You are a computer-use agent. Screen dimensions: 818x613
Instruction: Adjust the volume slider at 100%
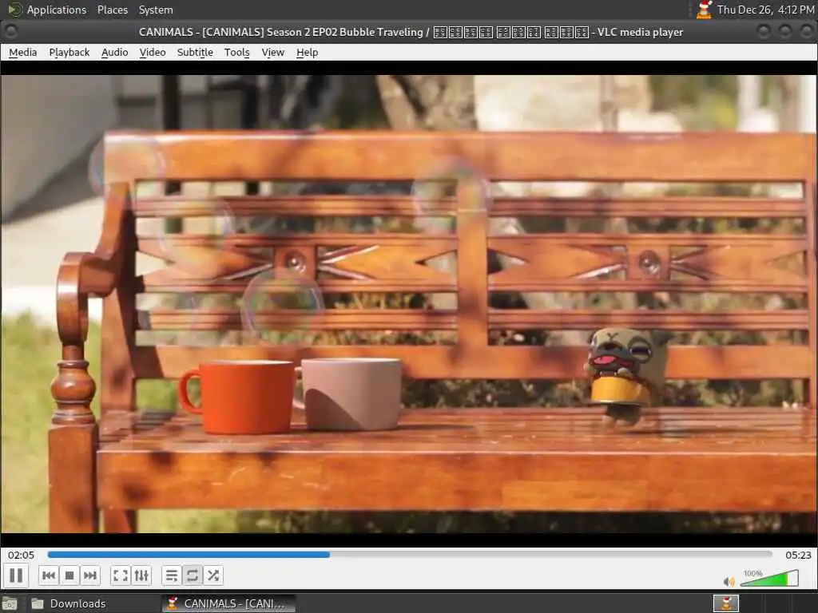769,578
